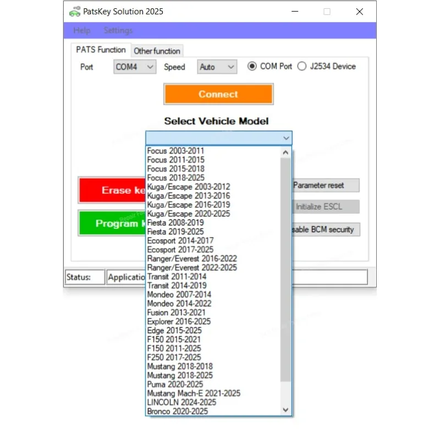Switch to the Other function tab
This screenshot has height=440, width=440.
coord(157,51)
